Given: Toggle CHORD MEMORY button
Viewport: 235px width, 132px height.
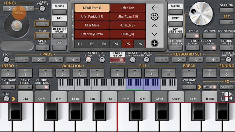Looking at the screenshot, I should pyautogui.click(x=176, y=48).
